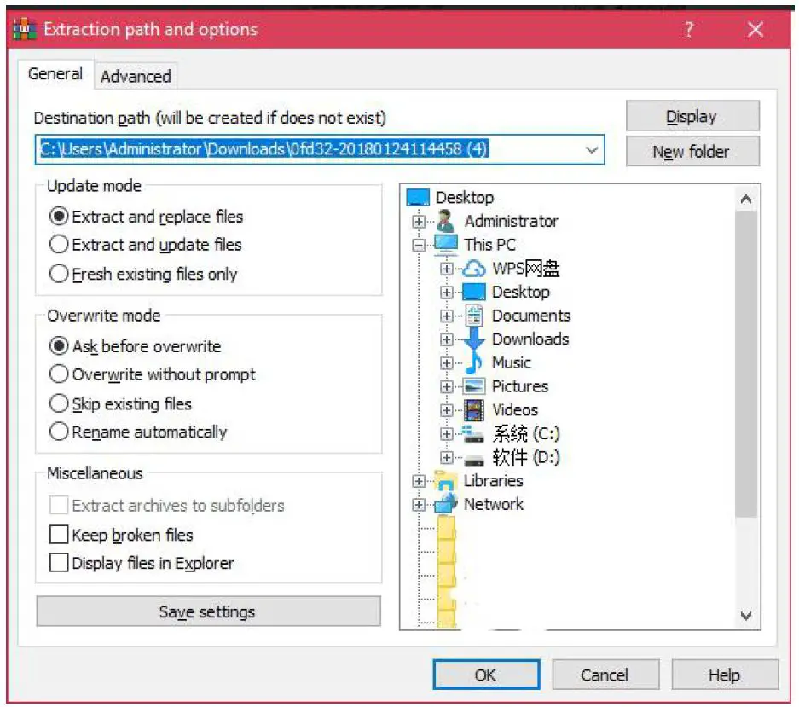This screenshot has width=799, height=707.
Task: Expand the system (C:) drive node
Action: [446, 434]
